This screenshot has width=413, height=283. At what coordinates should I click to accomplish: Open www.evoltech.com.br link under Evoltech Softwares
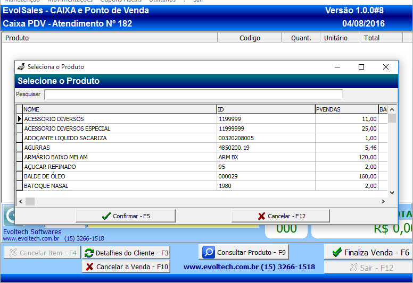[x=31, y=238]
